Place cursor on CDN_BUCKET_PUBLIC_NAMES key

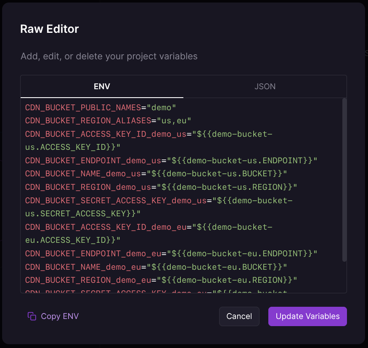pos(83,108)
